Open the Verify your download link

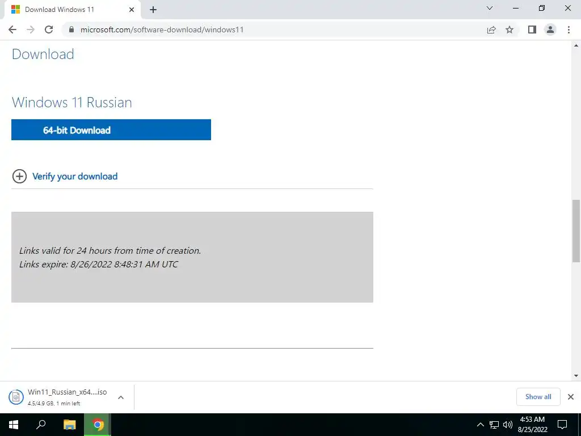(x=75, y=177)
